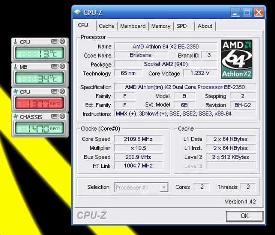The height and width of the screenshot is (235, 275).
Task: Click the Specification field text
Action: 185,87
